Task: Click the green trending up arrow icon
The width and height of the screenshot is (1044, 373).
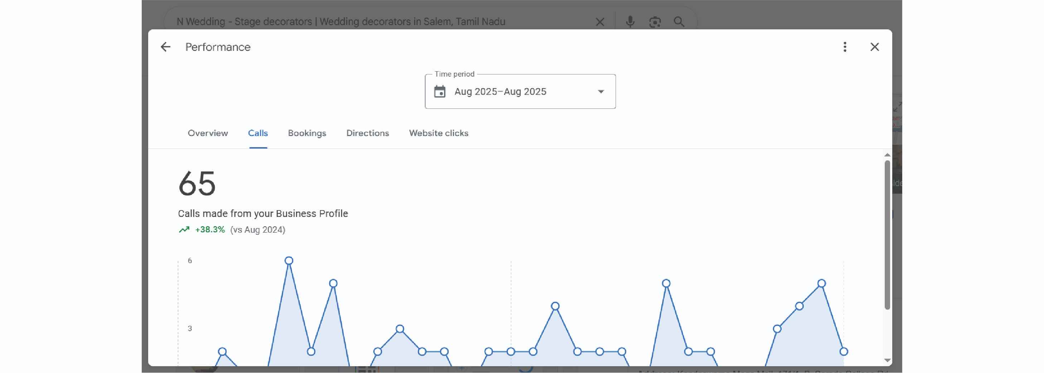Action: 184,230
